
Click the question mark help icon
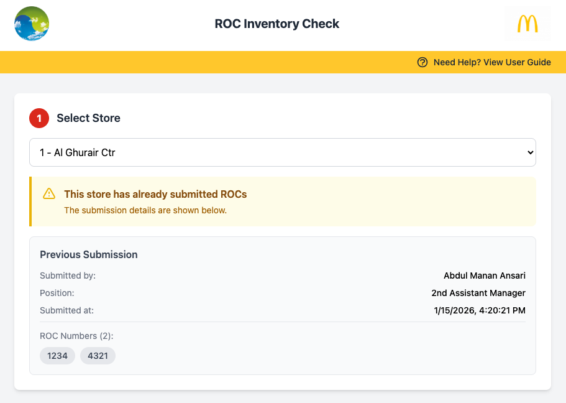point(422,62)
